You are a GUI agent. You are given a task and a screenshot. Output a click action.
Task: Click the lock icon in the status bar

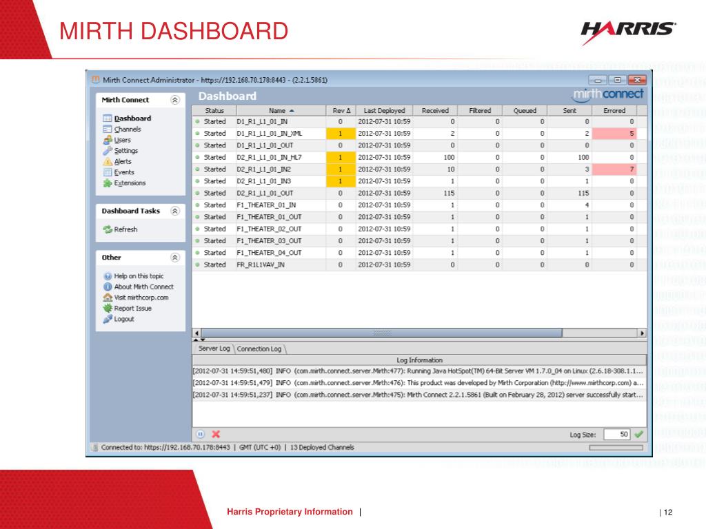click(x=95, y=448)
